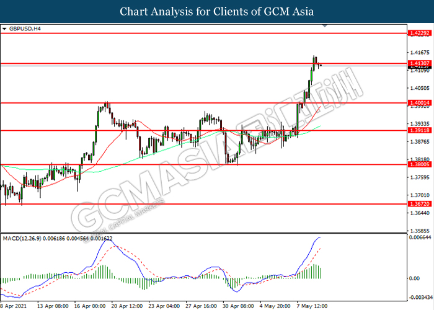434x310 pixels.
Task: Click the '20 Apr 12:00' time axis label
Action: [127, 306]
